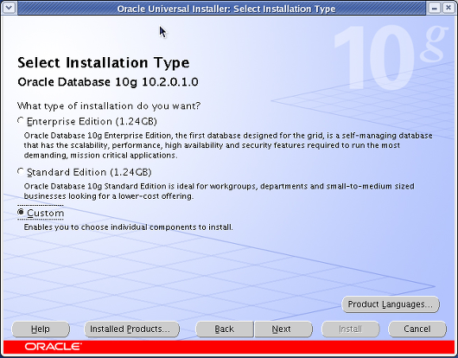Screen dimensions: 458x358
Task: Select the Enterprise Edition radio button
Action: point(21,121)
